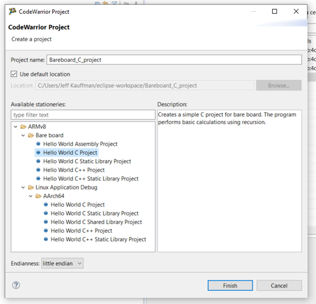Open the Endianness dropdown

62,263
